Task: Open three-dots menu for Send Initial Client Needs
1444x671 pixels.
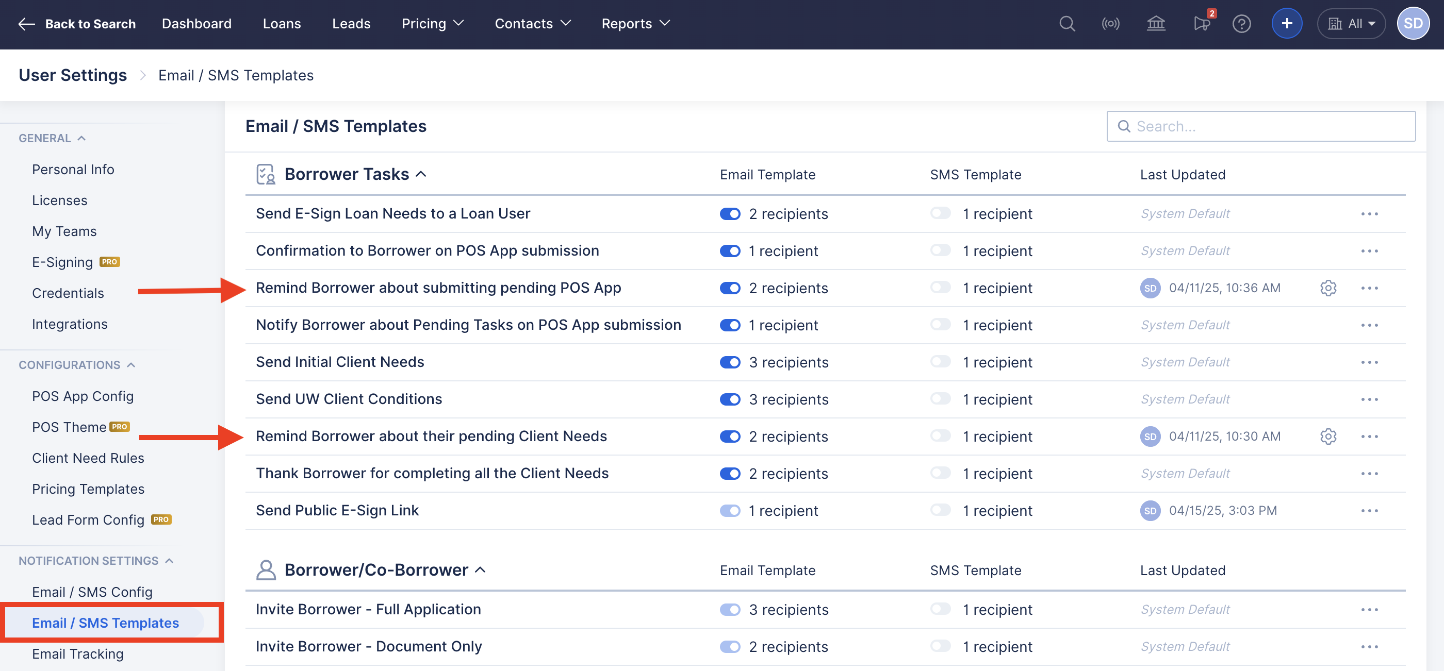Action: 1369,362
